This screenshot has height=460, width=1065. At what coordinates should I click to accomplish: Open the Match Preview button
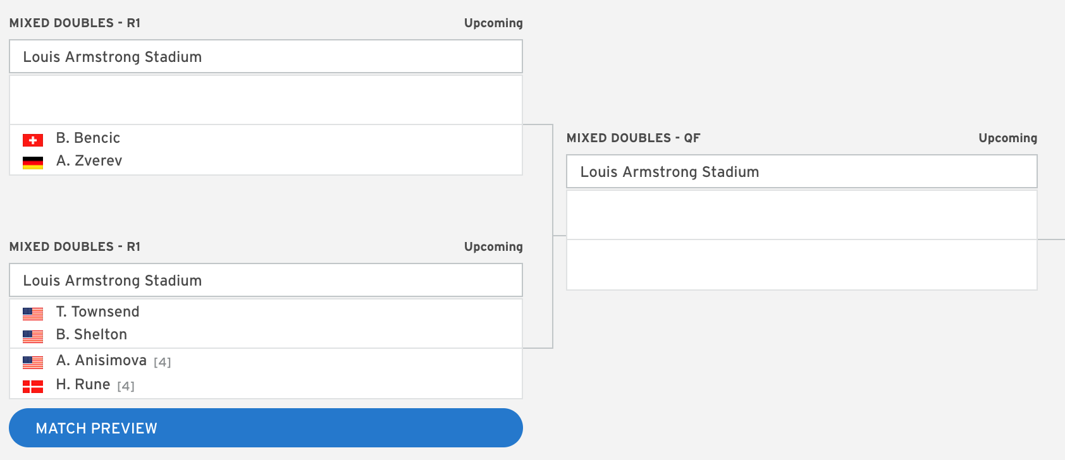266,428
